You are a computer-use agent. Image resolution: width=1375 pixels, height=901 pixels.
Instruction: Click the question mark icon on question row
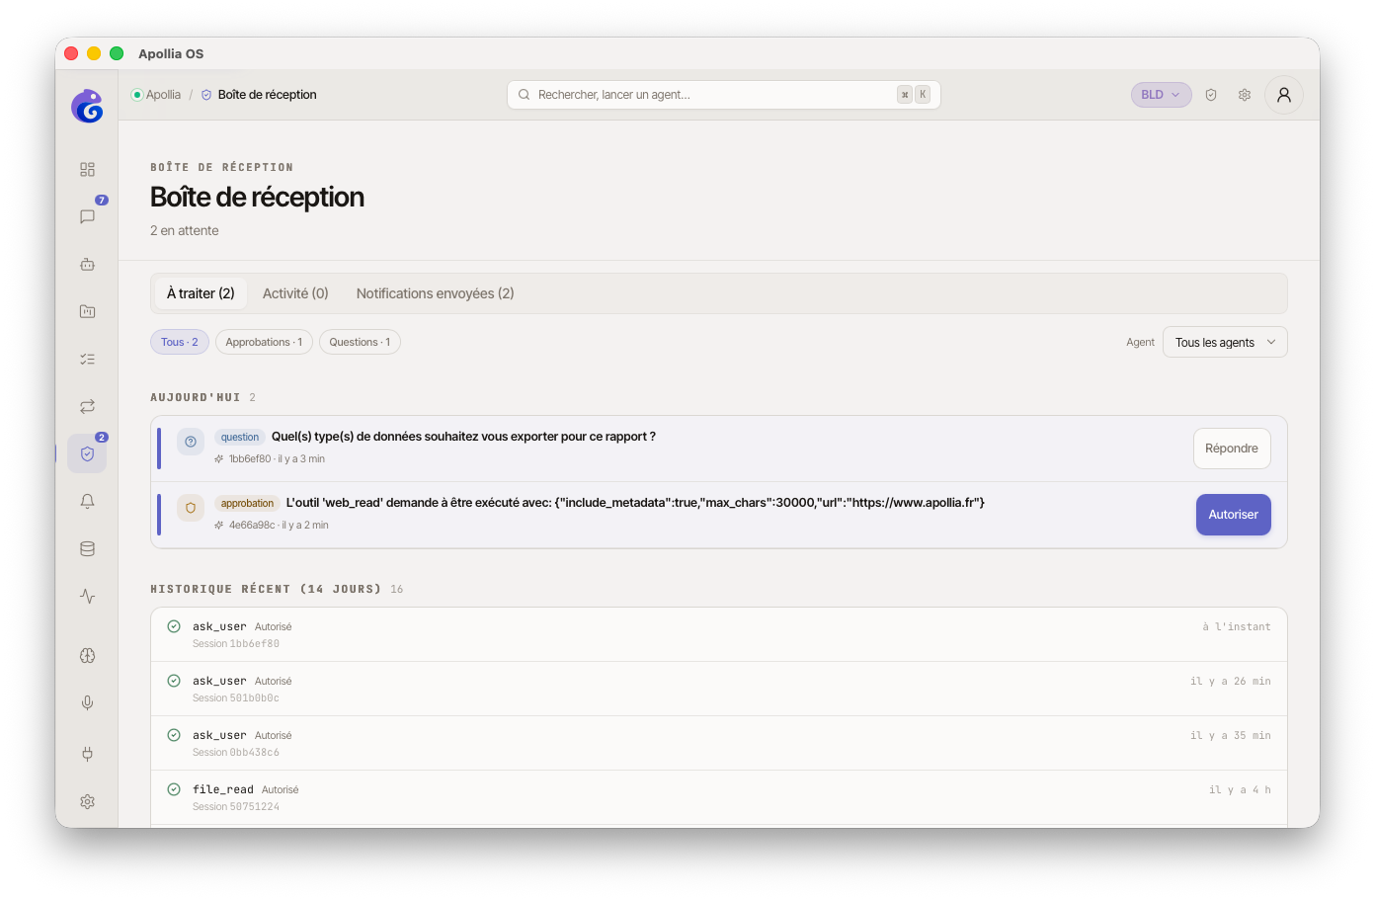point(191,442)
